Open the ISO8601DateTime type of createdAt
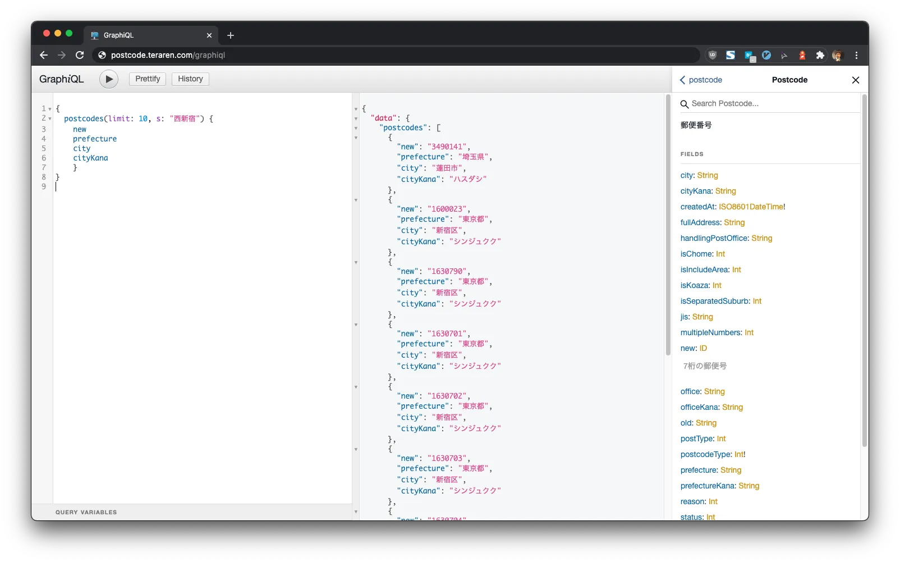This screenshot has height=562, width=900. click(x=751, y=207)
